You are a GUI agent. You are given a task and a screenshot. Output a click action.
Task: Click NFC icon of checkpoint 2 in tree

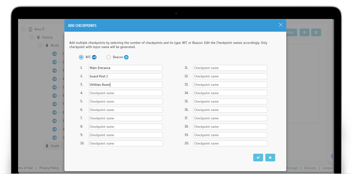[54, 62]
